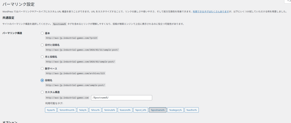Select the 基本 permalink radio button

point(42,33)
